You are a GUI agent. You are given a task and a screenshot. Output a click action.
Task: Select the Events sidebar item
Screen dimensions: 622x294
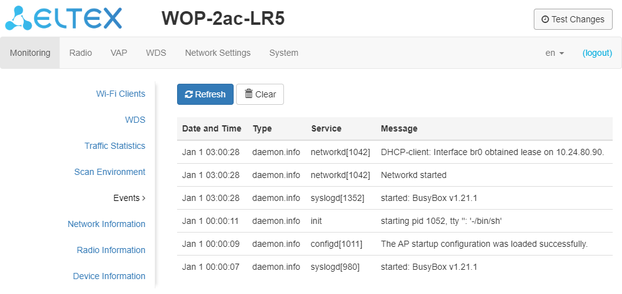click(129, 198)
